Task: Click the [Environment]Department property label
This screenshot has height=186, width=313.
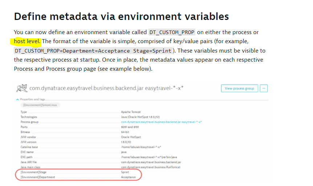Action: tap(38, 177)
